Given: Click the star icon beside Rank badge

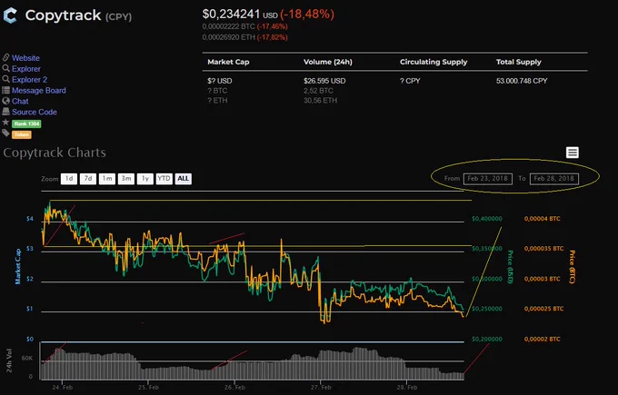Looking at the screenshot, I should pos(6,123).
